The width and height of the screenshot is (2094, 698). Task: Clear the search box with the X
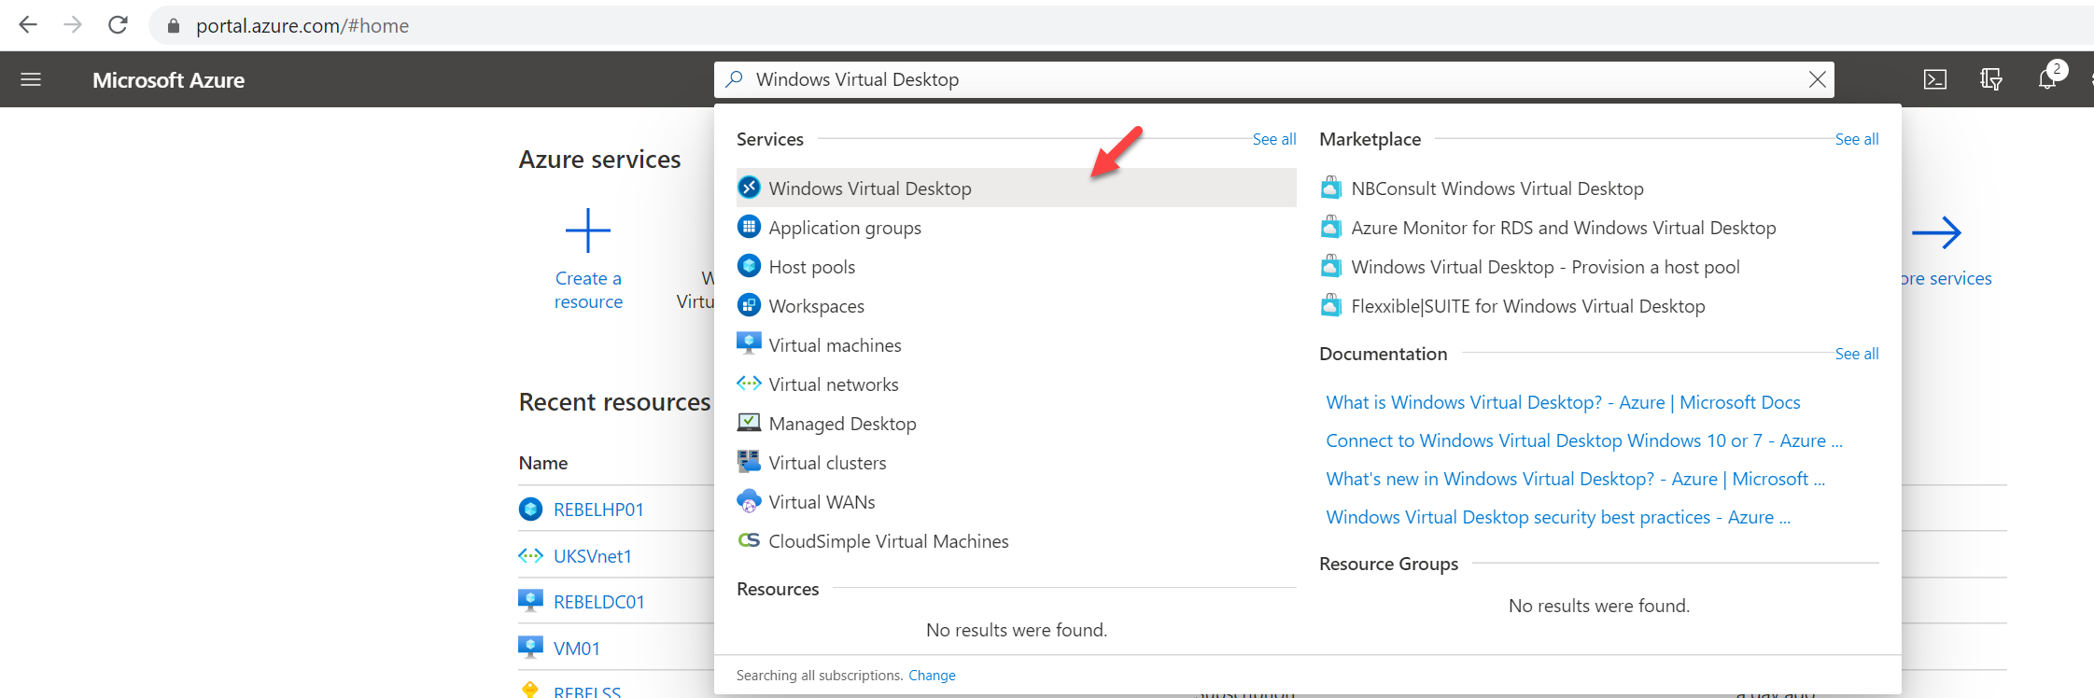1817,79
